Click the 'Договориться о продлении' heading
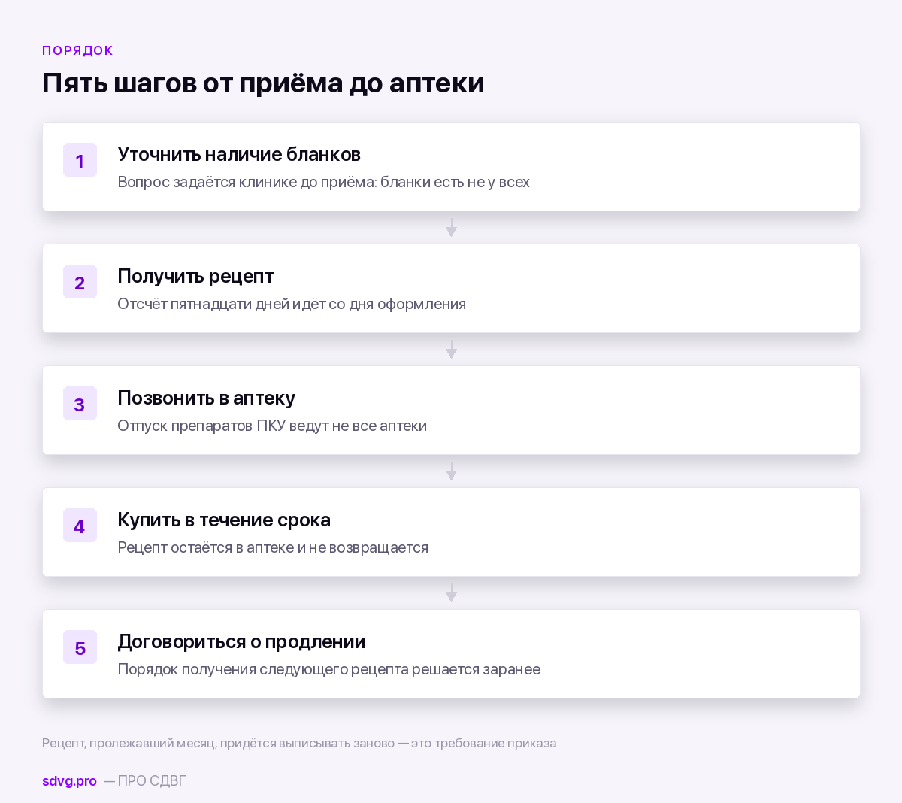The height and width of the screenshot is (803, 902). pos(241,641)
